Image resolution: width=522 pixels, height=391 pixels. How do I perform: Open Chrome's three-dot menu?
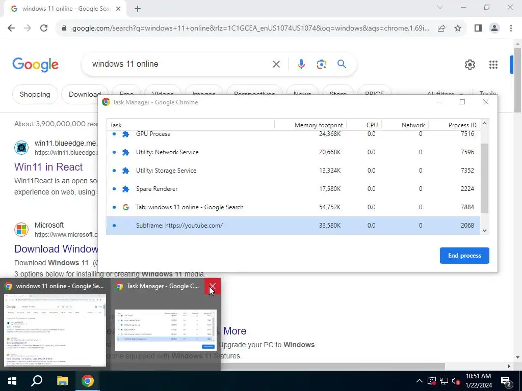pyautogui.click(x=511, y=29)
